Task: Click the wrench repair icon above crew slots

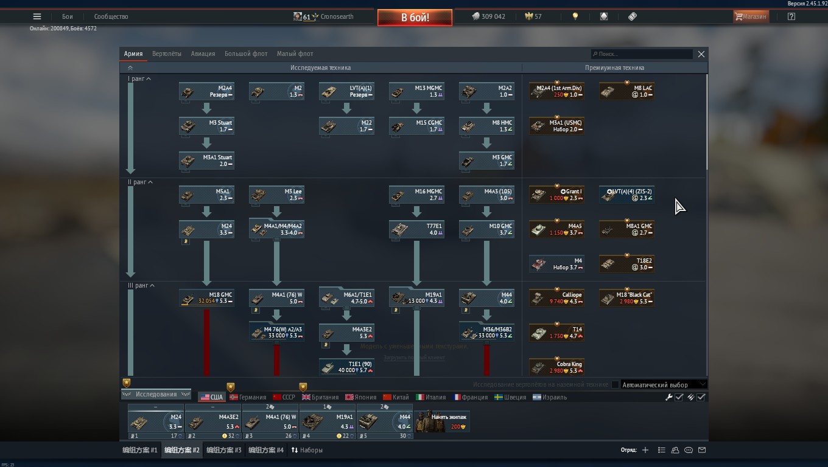Action: (668, 397)
